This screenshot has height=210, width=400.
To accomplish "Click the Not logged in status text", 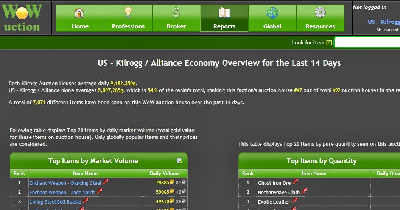I will click(370, 8).
